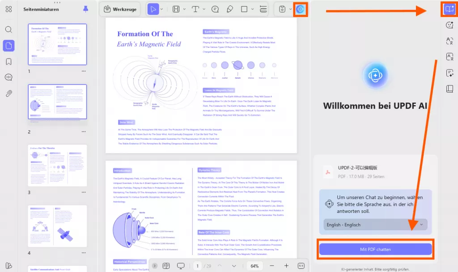Switch to the attachments tab
Viewport: 458px width, 272px height.
9,93
